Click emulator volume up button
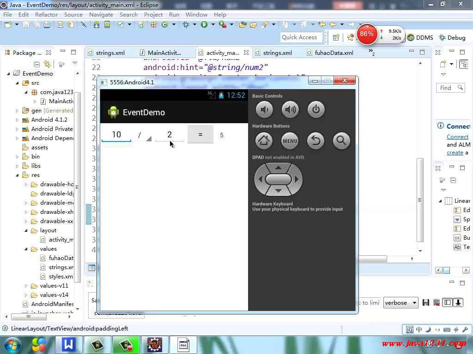The height and width of the screenshot is (354, 473). pyautogui.click(x=290, y=110)
